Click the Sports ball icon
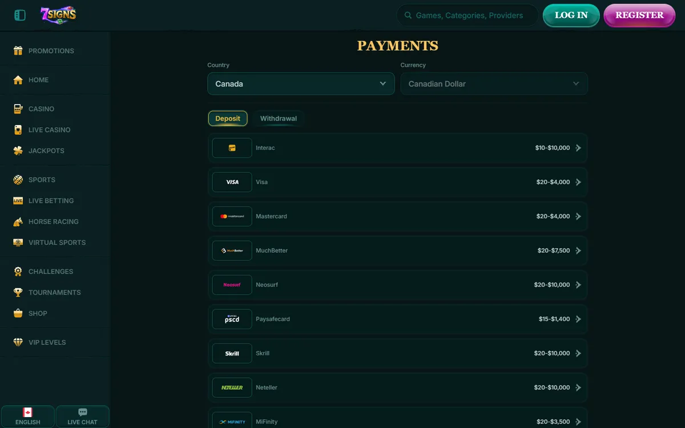685x428 pixels. pyautogui.click(x=18, y=180)
